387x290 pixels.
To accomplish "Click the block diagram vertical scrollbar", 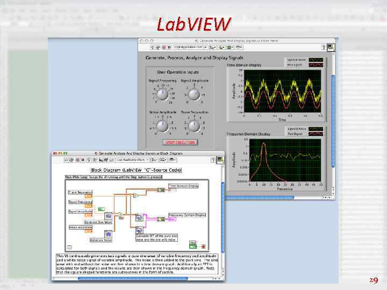I will [x=223, y=217].
